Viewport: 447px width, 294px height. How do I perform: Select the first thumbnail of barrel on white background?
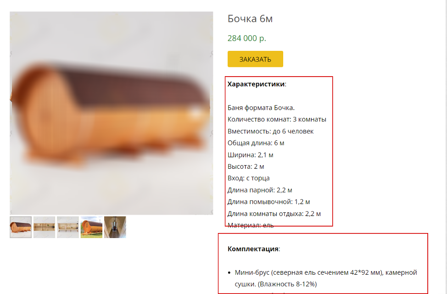coord(21,227)
